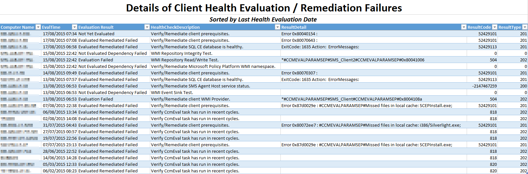Open the EvalTime column filter arrow
The width and height of the screenshot is (528, 174).
coord(74,27)
